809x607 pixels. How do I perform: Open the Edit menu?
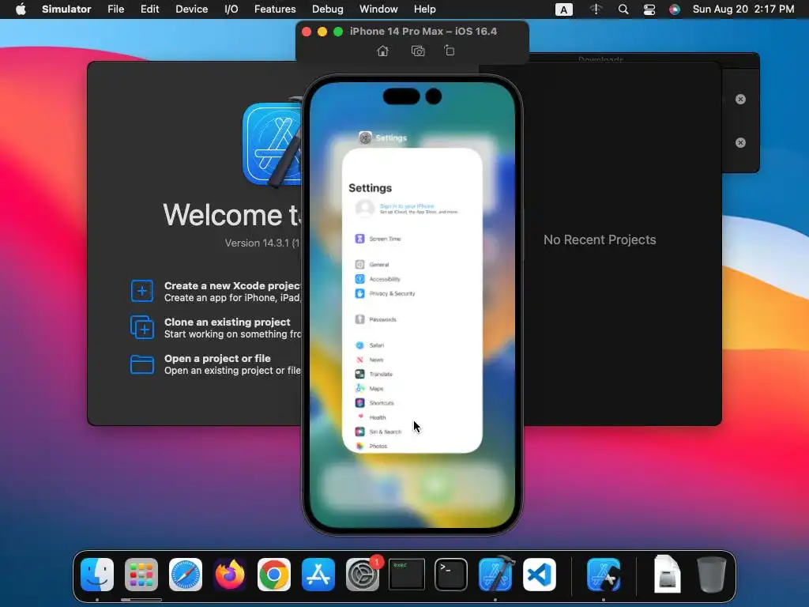(149, 9)
